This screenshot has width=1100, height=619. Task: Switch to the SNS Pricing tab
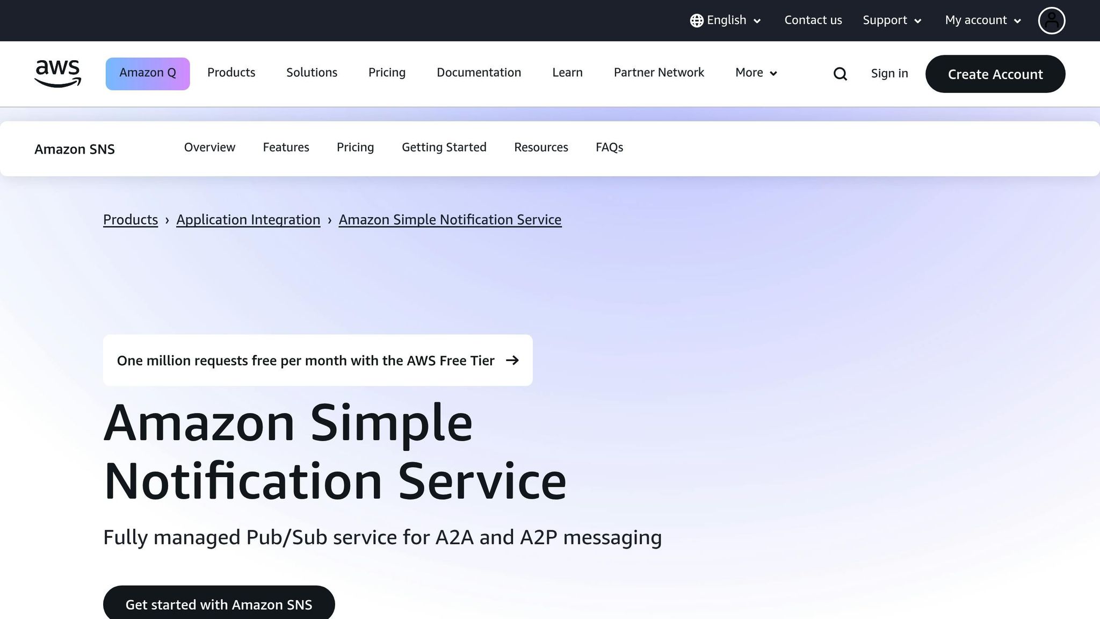pos(355,147)
